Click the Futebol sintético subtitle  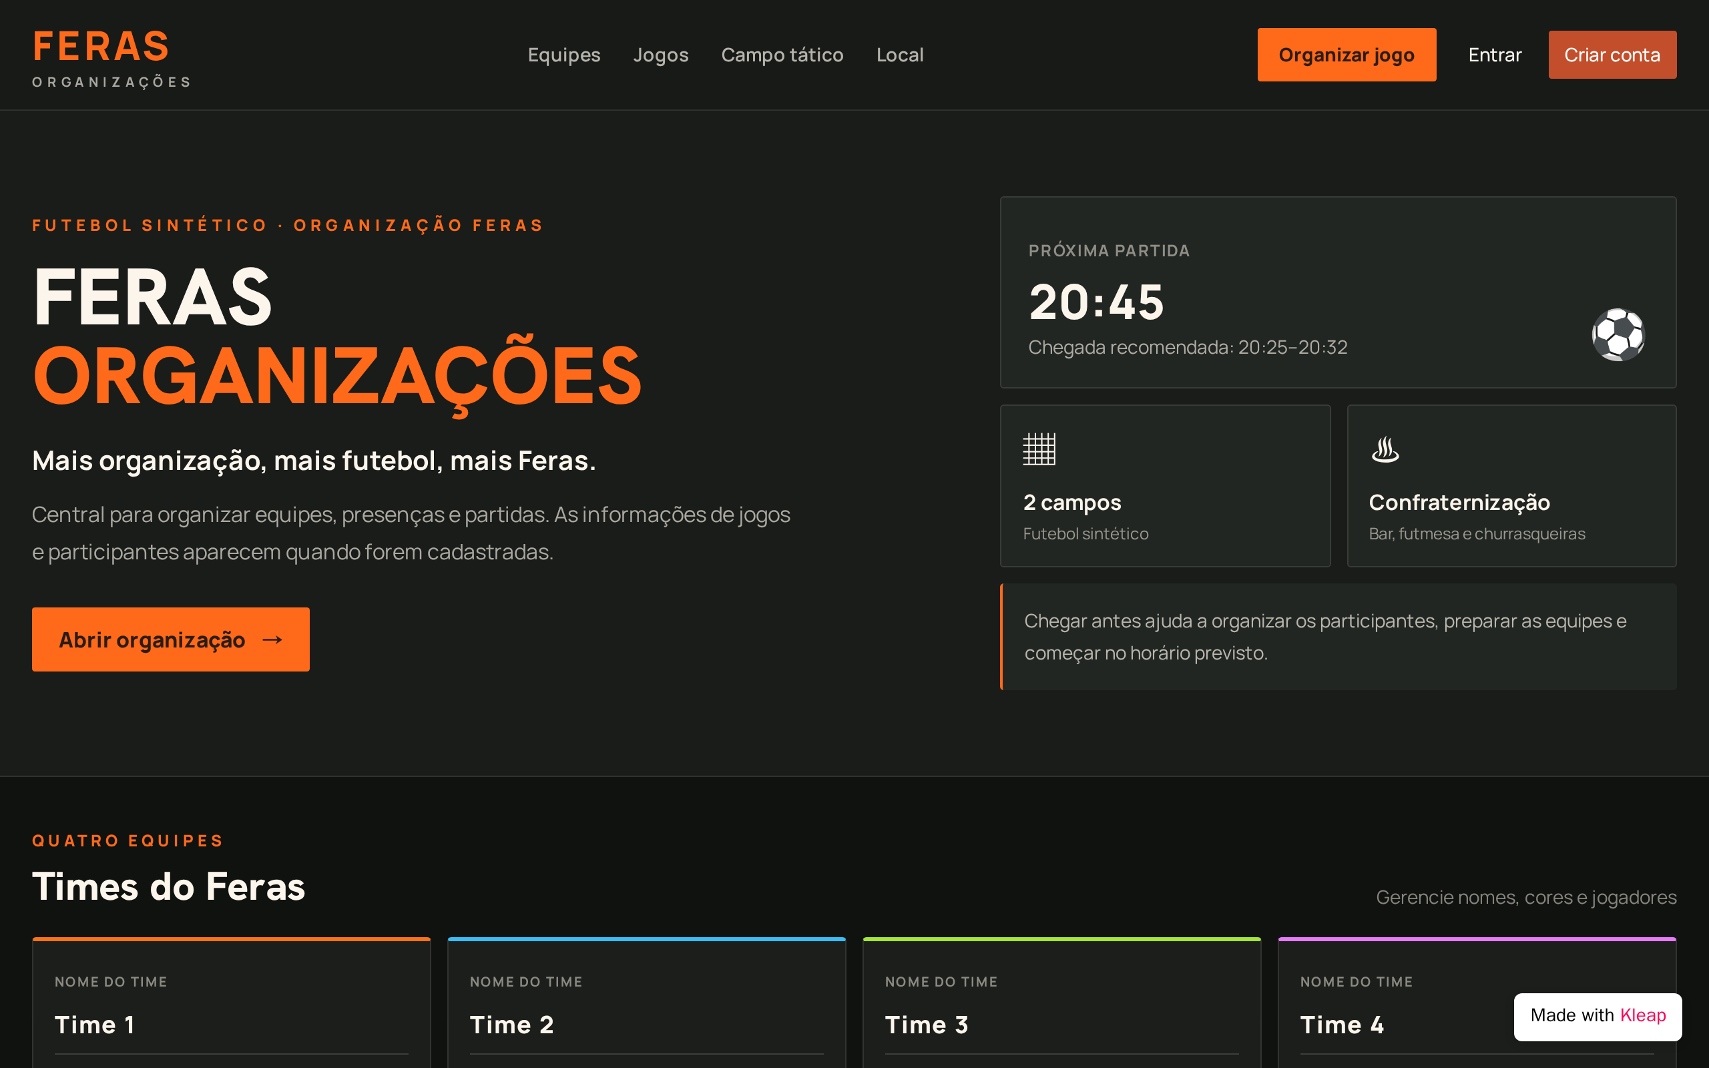pyautogui.click(x=1085, y=534)
